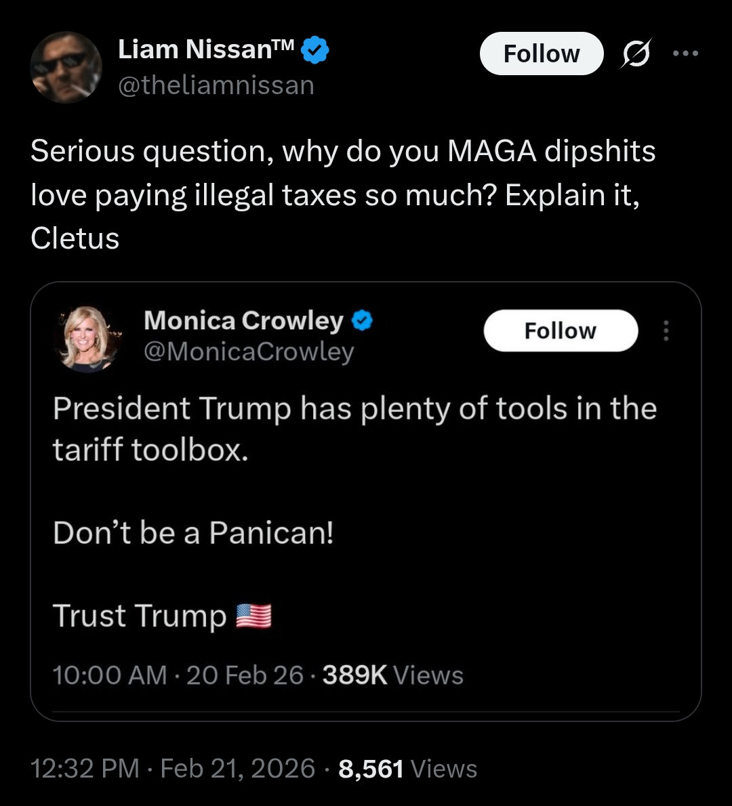Click Liam Nissan's blue verified badge

[x=314, y=50]
